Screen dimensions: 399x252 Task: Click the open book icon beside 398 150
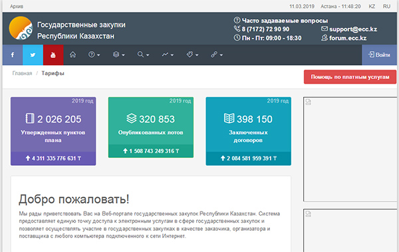229,118
